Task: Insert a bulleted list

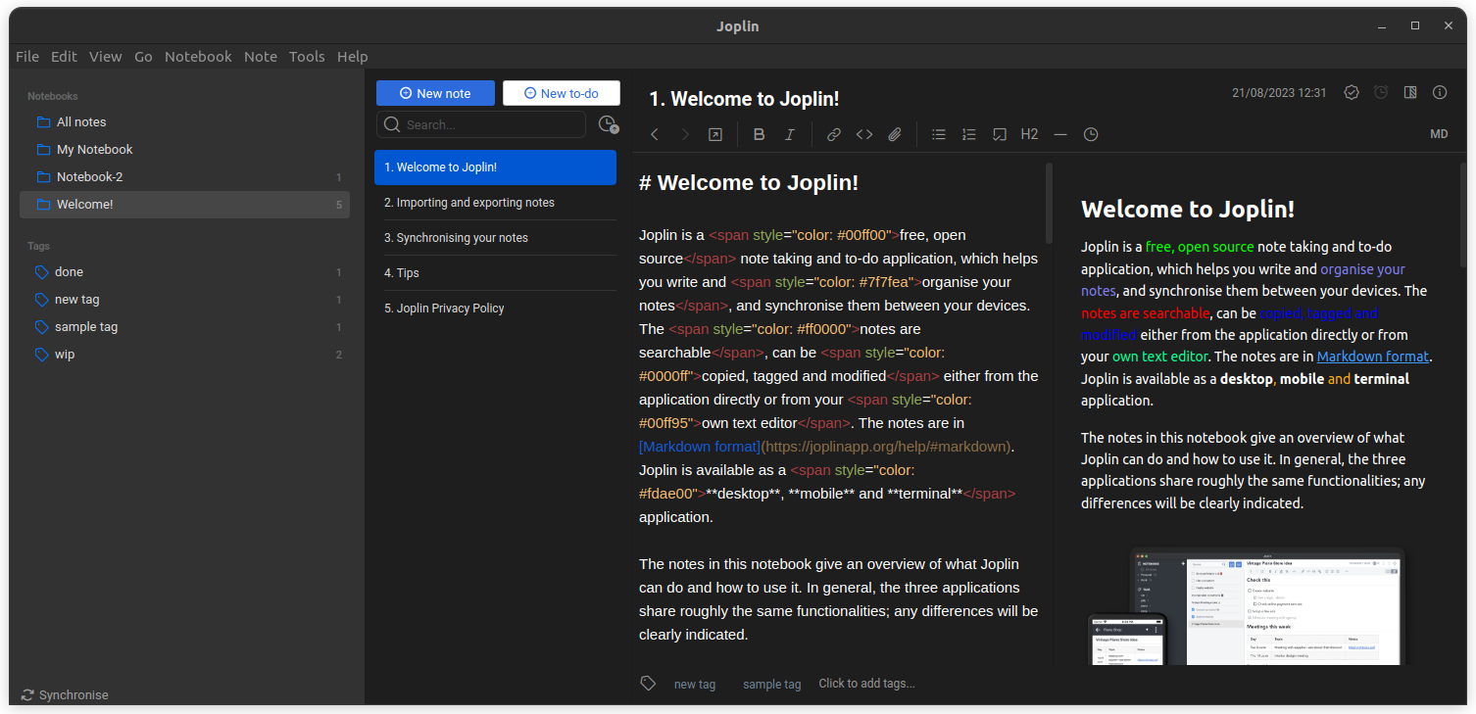Action: pos(939,134)
